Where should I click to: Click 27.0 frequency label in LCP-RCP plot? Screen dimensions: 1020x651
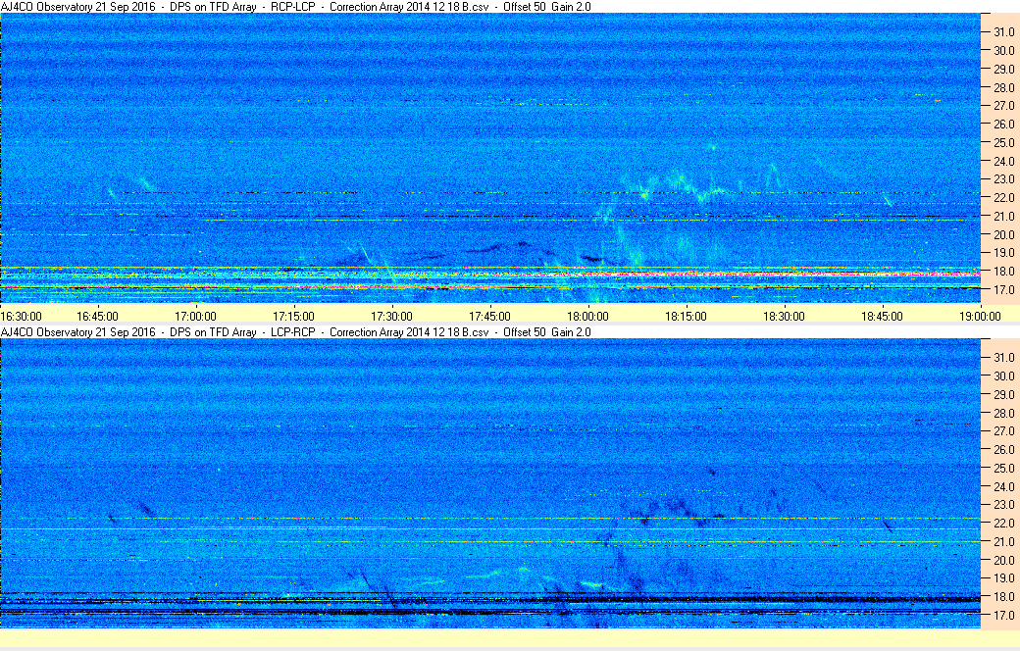1003,431
